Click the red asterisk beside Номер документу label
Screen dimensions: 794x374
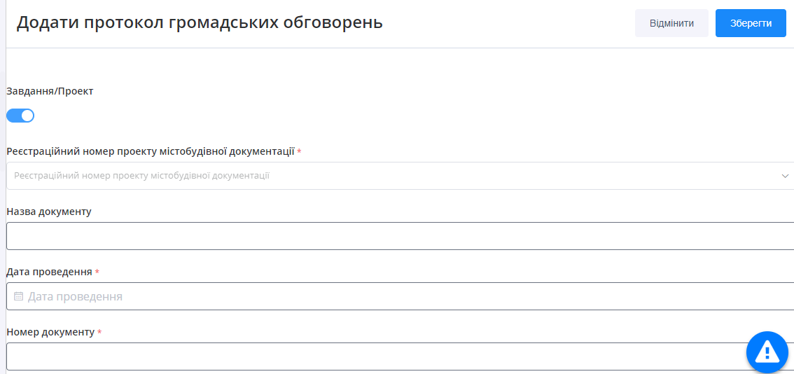point(99,333)
